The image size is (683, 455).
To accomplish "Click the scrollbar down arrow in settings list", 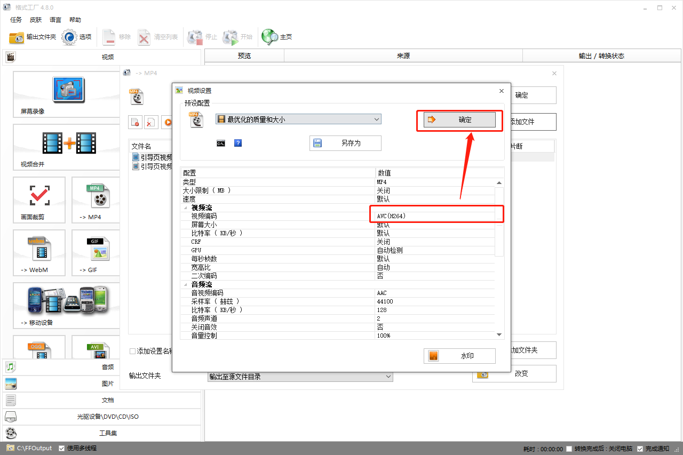I will (x=499, y=334).
